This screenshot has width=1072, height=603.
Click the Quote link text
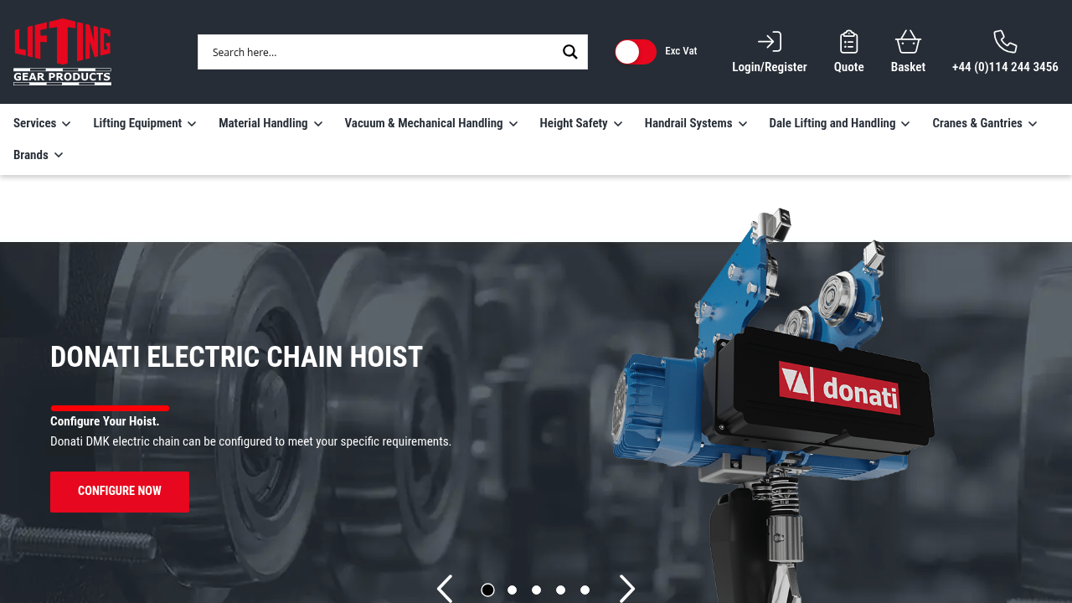(849, 67)
